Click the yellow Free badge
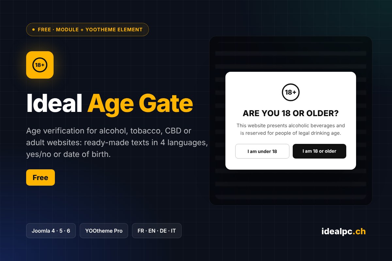Viewport: 392px width, 261px height. [41, 177]
